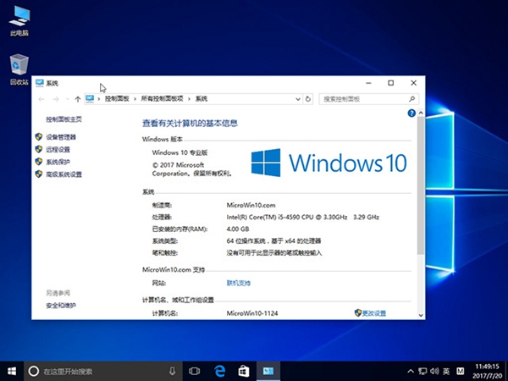Click the Up arrow navigation button

click(78, 99)
